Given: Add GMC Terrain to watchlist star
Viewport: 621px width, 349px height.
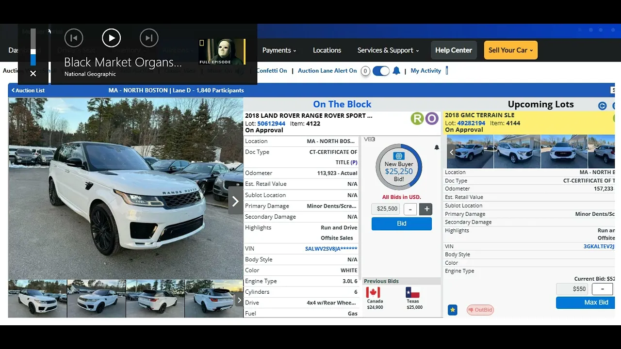Looking at the screenshot, I should pos(452,310).
